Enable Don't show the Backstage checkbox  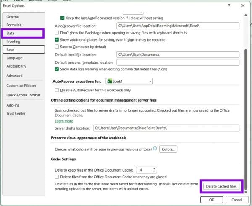click(x=57, y=33)
